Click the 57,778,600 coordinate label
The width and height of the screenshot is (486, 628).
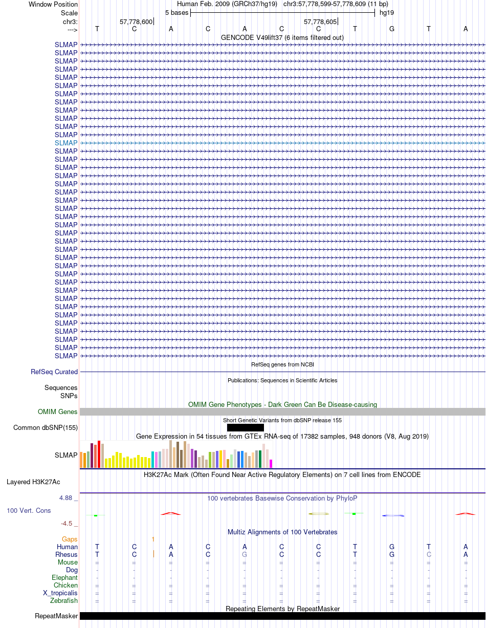[x=136, y=21]
